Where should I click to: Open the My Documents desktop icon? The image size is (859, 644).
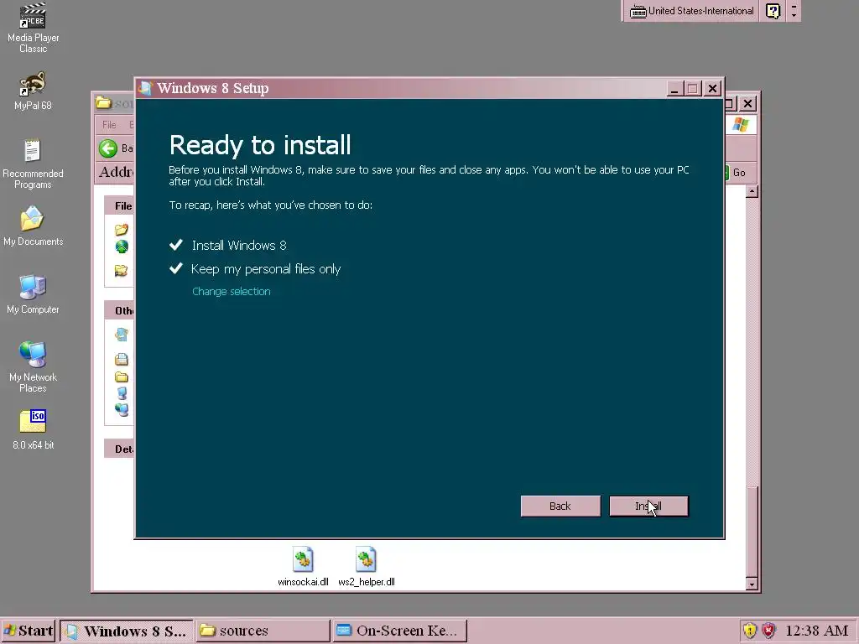click(33, 226)
